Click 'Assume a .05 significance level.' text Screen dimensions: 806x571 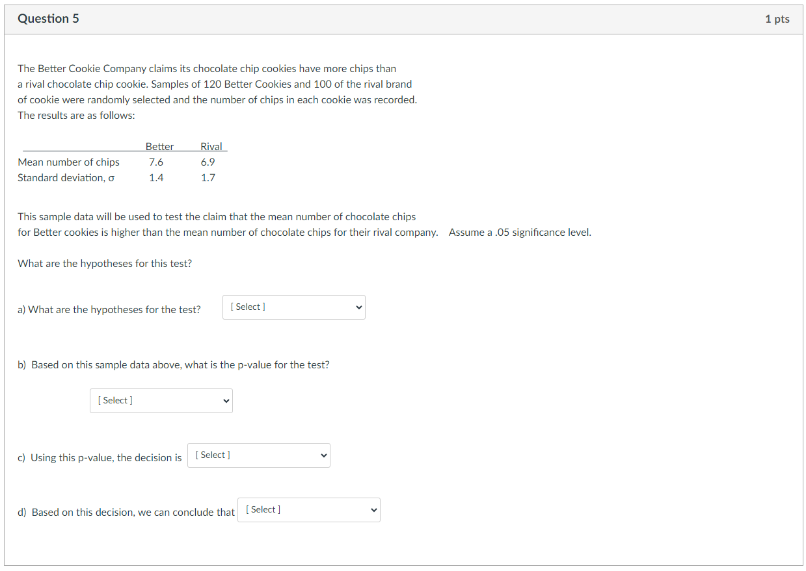pos(520,233)
